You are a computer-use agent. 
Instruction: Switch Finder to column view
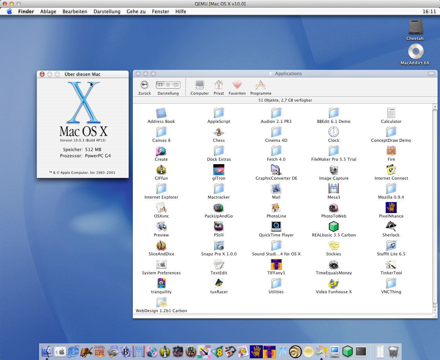click(x=176, y=85)
